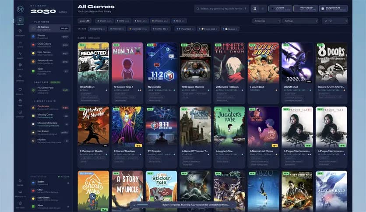Open the Missing Metadata health filter
This screenshot has height=212, width=366.
pyautogui.click(x=50, y=124)
